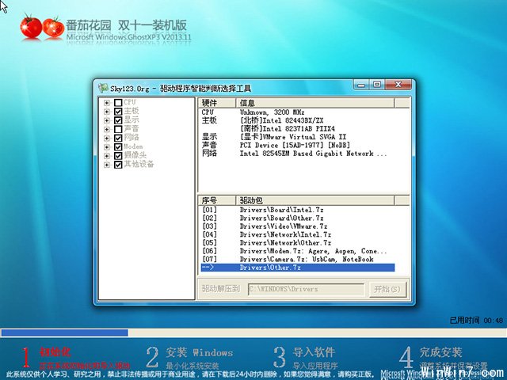Screen dimensions: 507x380
Task: Maximize the driver selection tool window
Action: coord(378,84)
